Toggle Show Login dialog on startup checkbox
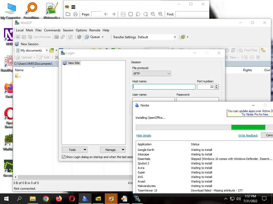 click(63, 157)
